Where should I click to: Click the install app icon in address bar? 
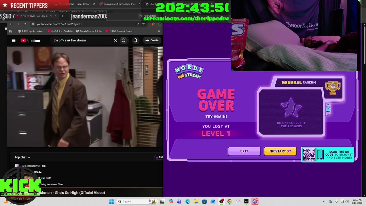(x=137, y=24)
